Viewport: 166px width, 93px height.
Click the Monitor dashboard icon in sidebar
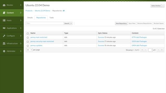tap(4, 5)
